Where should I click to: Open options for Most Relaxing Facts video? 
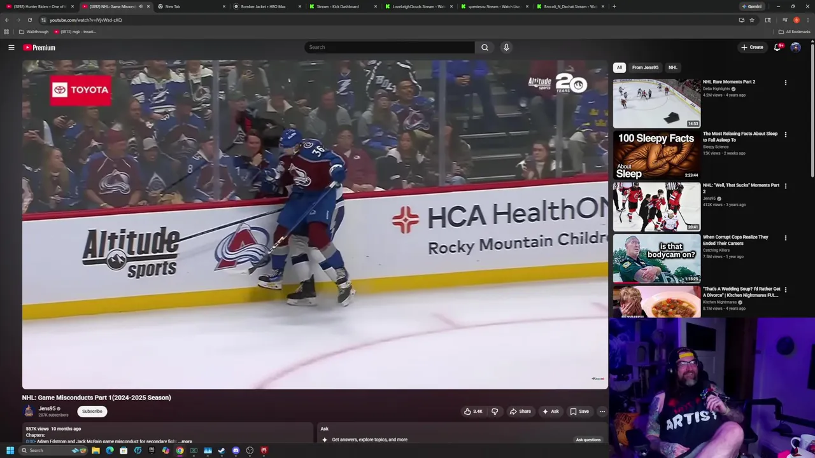click(785, 134)
